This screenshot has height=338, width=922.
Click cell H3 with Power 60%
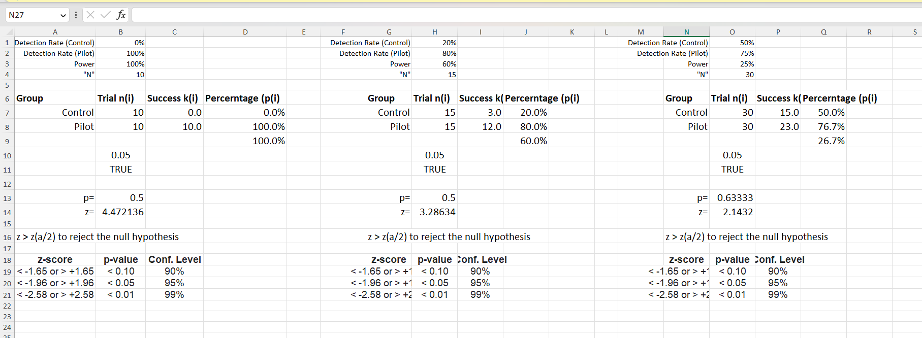click(434, 64)
